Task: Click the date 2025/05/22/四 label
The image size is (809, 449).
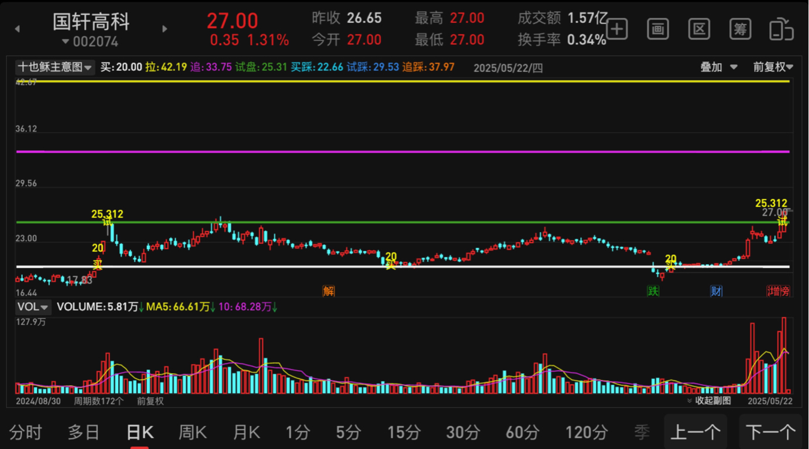Action: tap(508, 68)
